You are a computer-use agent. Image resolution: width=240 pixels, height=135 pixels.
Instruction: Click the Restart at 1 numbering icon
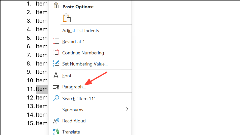(x=56, y=42)
